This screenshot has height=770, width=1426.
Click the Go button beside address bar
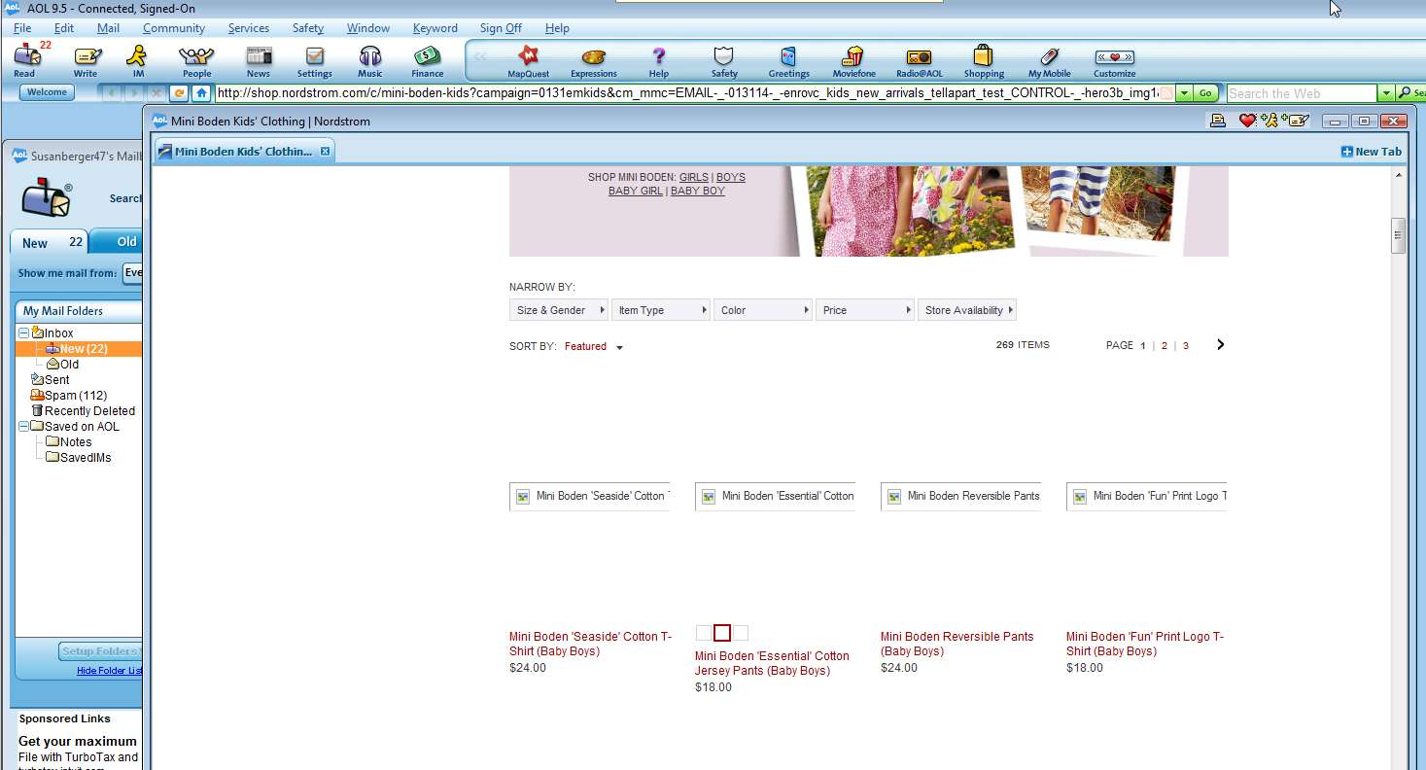1205,93
